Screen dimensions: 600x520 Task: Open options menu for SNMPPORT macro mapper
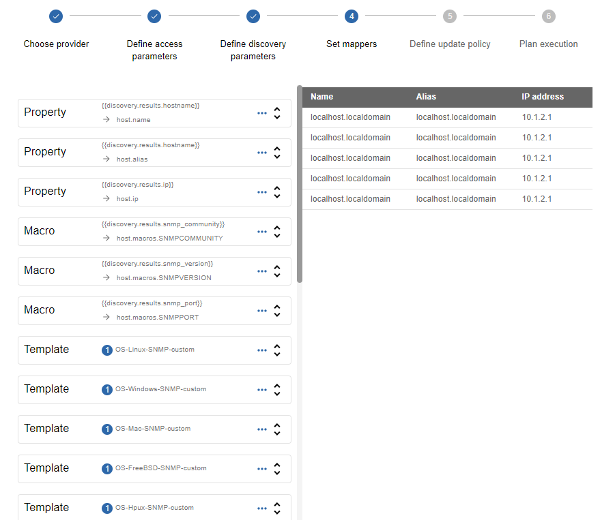point(262,311)
